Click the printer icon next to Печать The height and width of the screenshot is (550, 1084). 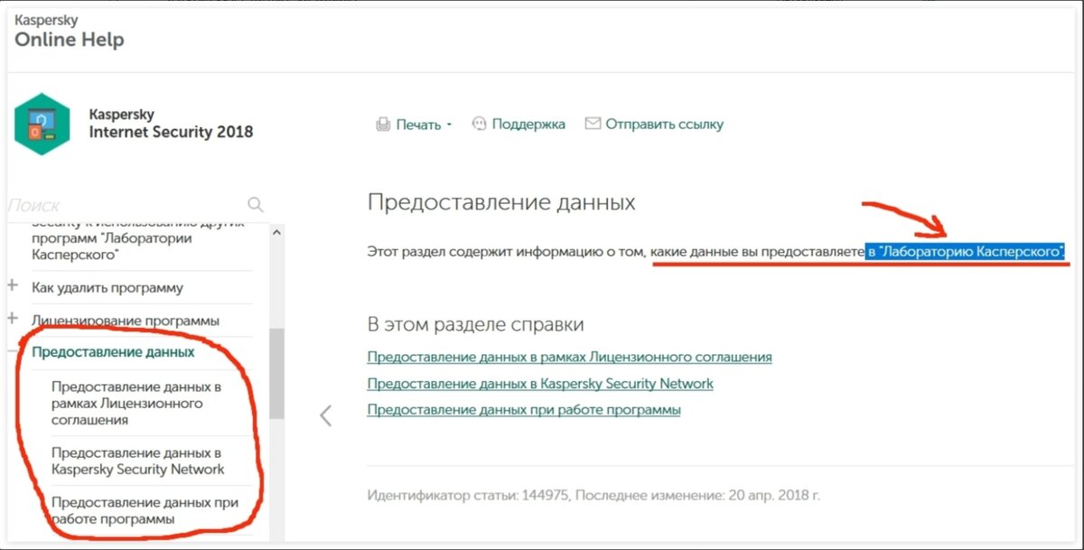click(x=383, y=125)
